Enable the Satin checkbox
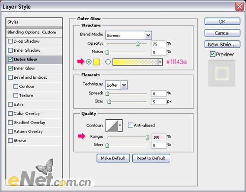The width and height of the screenshot is (246, 192). 10,104
